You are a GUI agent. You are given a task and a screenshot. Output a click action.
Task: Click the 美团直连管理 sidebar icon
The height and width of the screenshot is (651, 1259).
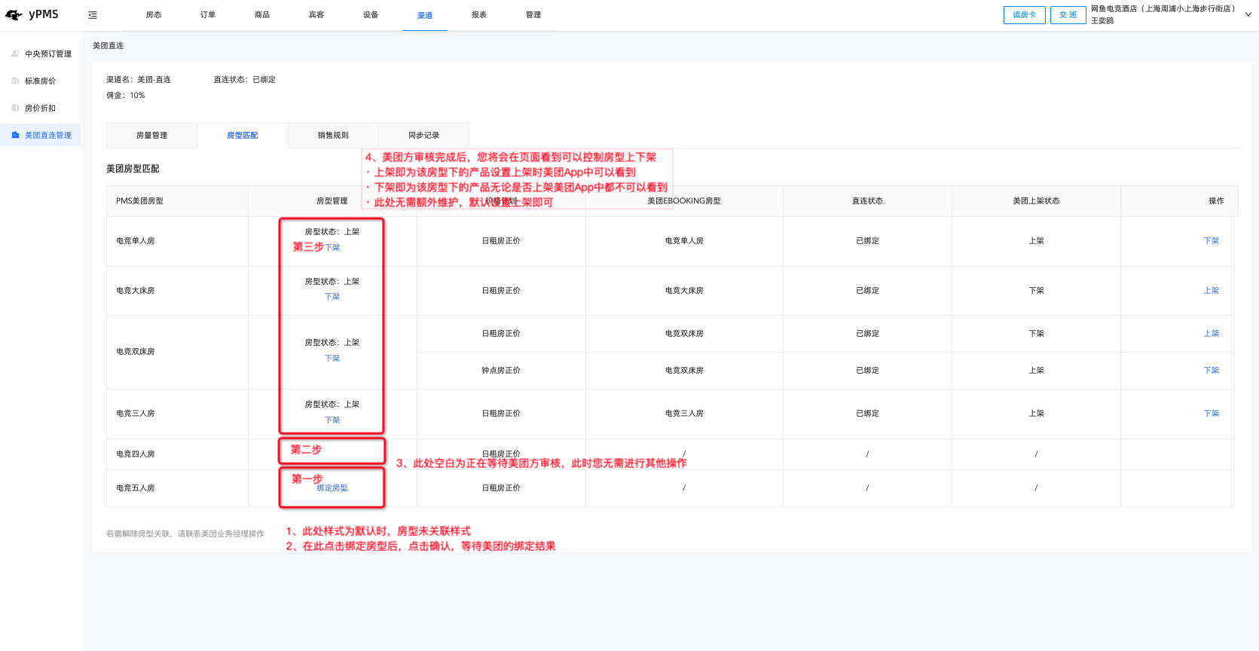tap(15, 135)
